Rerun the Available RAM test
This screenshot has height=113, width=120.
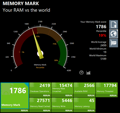(91, 95)
